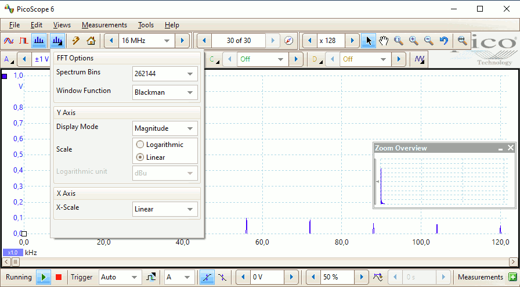Click the undo zoom icon
This screenshot has width=520, height=287.
[444, 41]
